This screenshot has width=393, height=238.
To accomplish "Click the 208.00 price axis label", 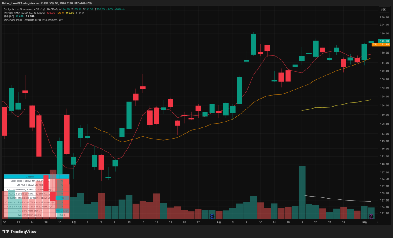I will click(x=384, y=17).
